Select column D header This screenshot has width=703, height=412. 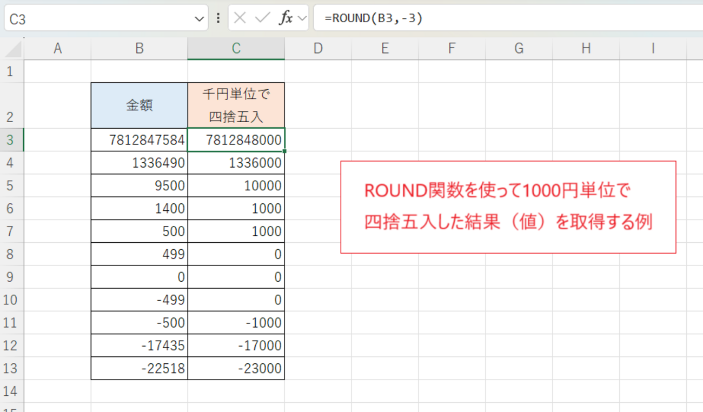[x=318, y=49]
